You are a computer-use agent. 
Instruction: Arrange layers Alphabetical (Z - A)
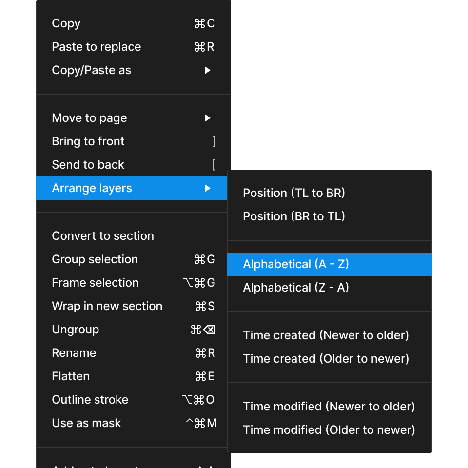(x=295, y=287)
